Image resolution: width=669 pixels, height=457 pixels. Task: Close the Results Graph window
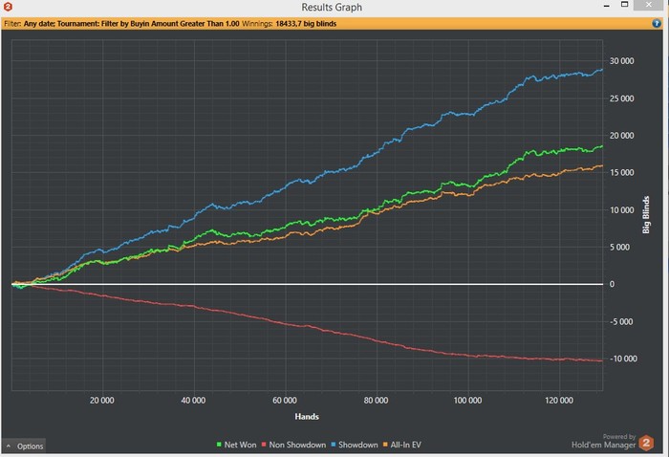[x=649, y=5]
